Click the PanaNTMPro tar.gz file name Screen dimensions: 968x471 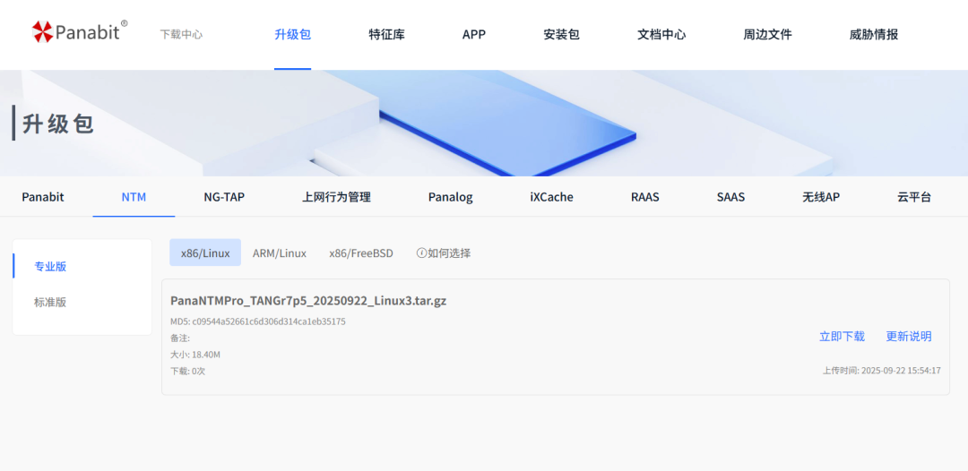point(308,301)
